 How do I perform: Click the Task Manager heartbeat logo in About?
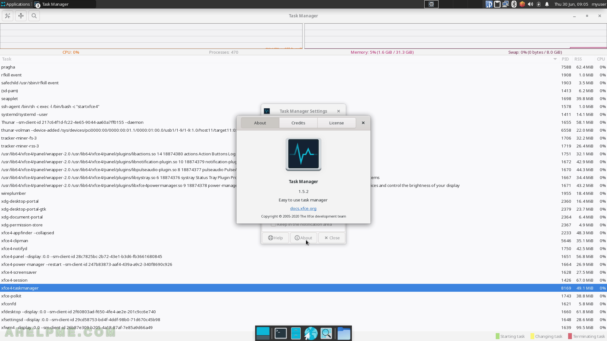[x=303, y=154]
